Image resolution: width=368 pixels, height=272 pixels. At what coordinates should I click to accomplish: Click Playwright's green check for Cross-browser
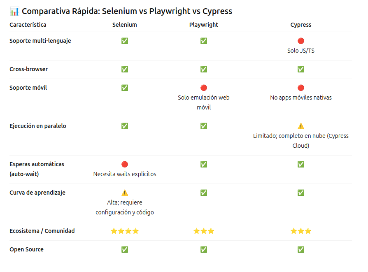[x=204, y=69]
